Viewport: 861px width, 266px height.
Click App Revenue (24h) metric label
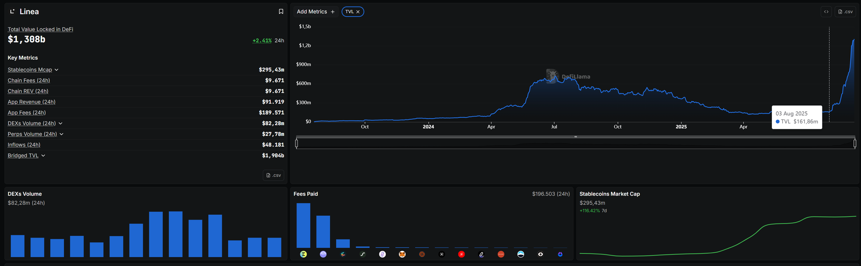[x=31, y=102]
